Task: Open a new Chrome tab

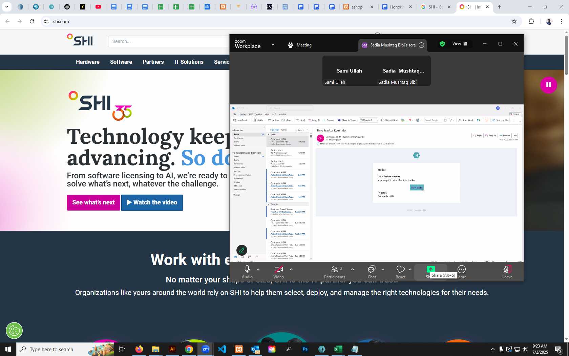Action: [500, 7]
